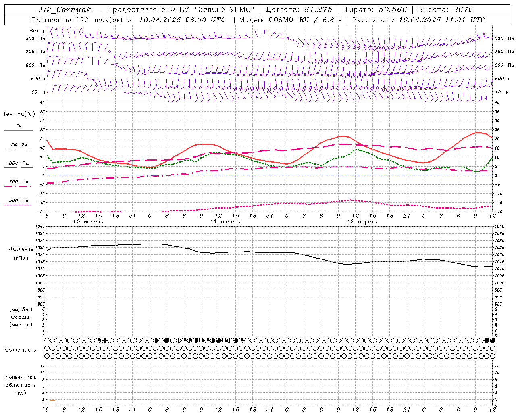Click the line sample under legend '700 гПа'
This screenshot has width=516, height=413.
click(19, 186)
